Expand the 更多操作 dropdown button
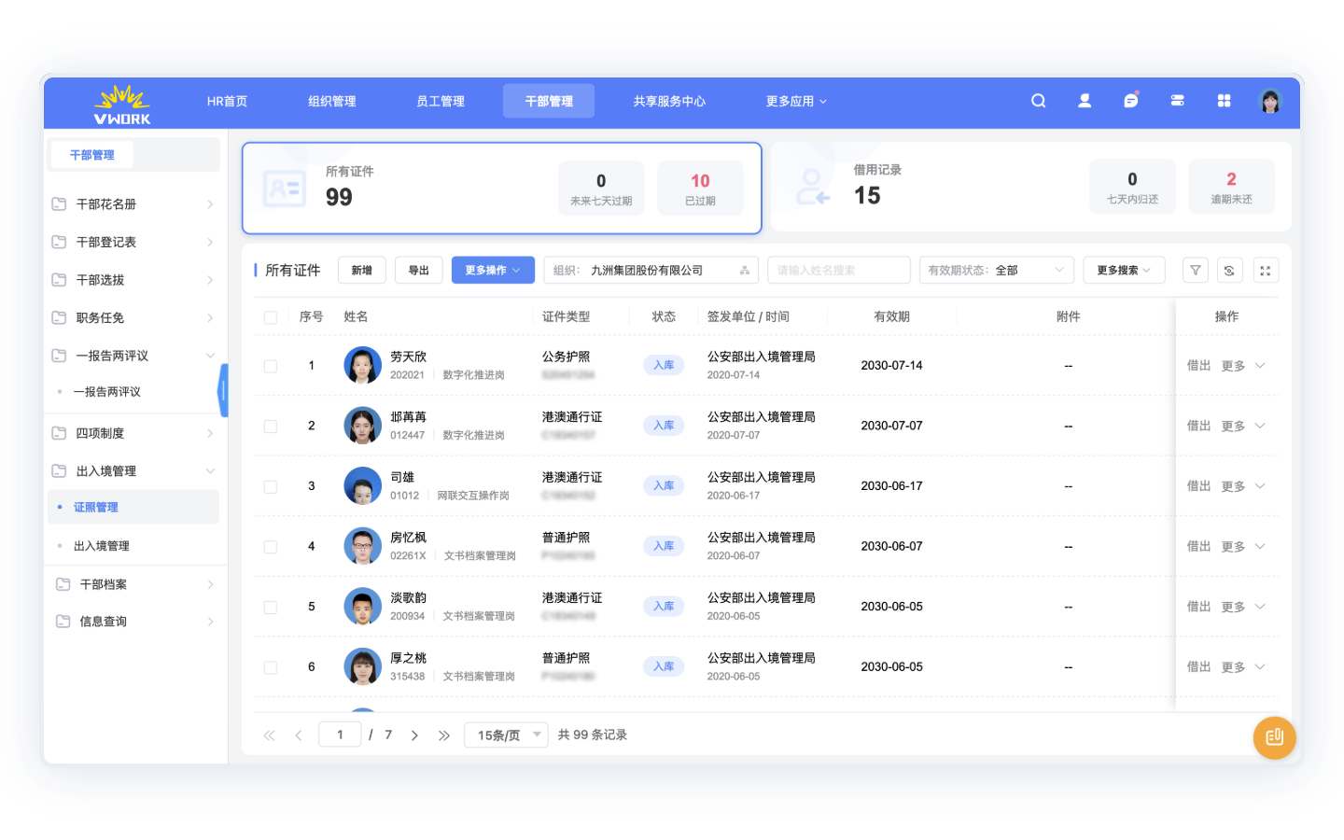 493,270
